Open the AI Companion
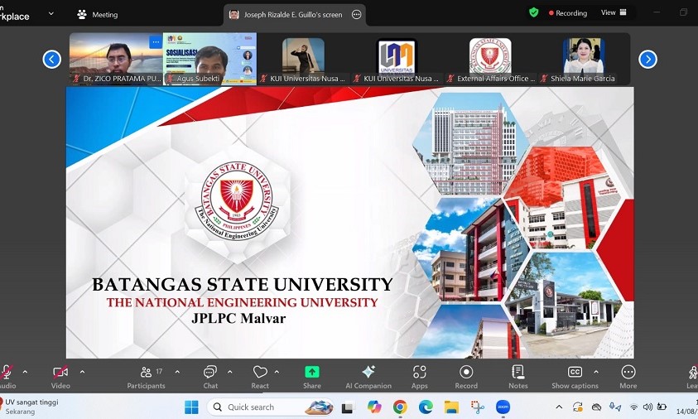 [x=368, y=377]
